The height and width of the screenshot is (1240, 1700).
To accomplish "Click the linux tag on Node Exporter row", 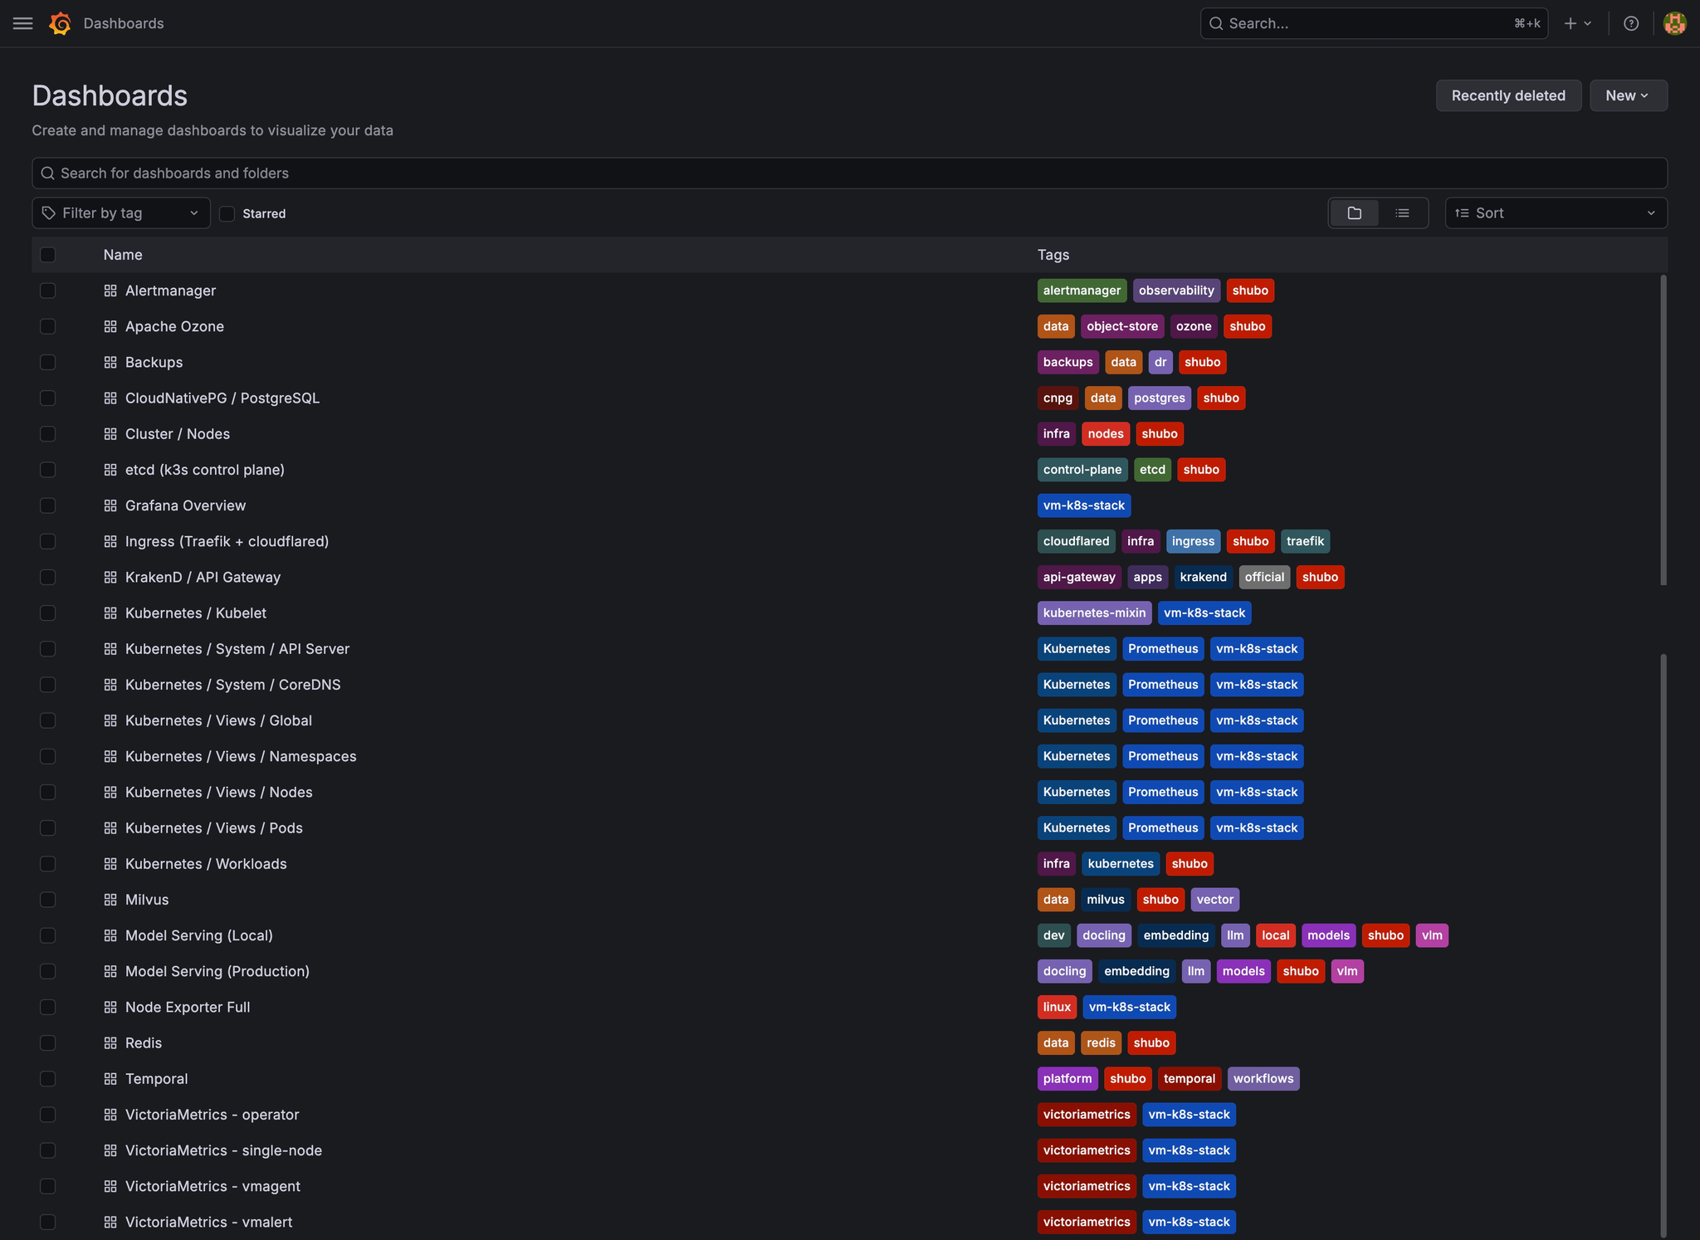I will [1057, 1007].
